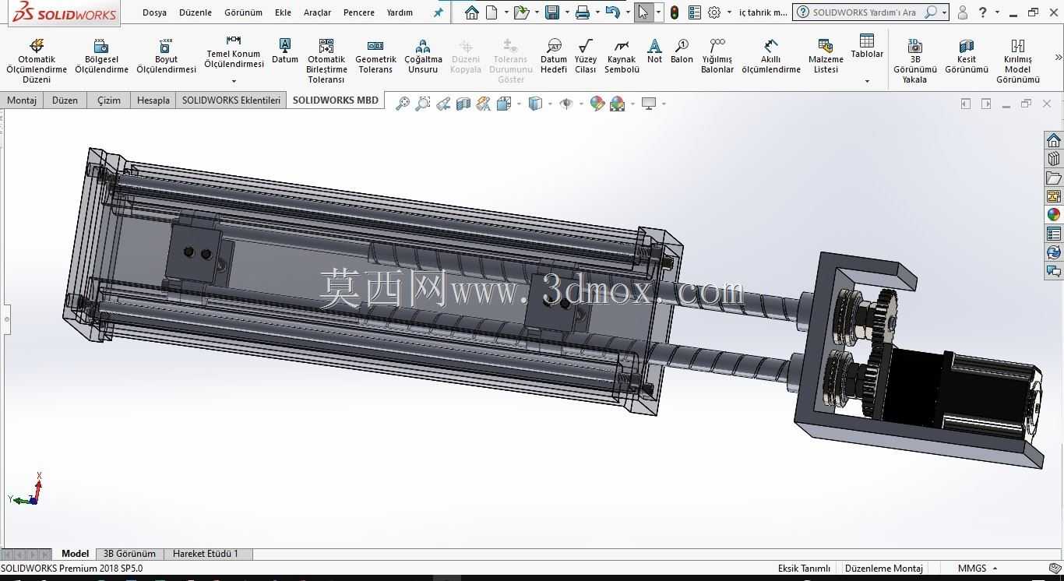The height and width of the screenshot is (581, 1064).
Task: Open the Malzeme Listesi tool
Action: pos(826,56)
